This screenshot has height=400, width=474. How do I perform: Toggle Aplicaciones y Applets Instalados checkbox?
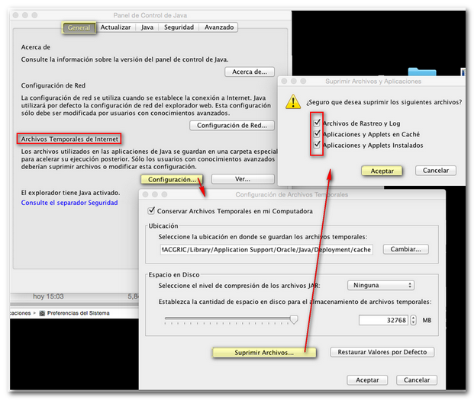point(317,145)
